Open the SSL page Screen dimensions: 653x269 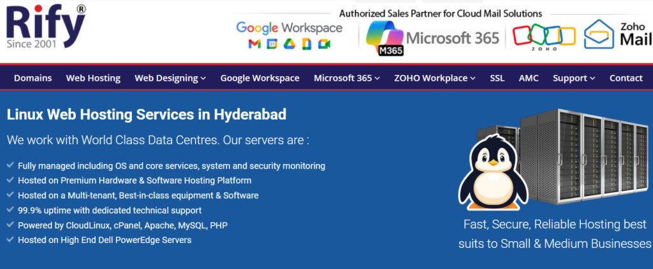(x=497, y=78)
